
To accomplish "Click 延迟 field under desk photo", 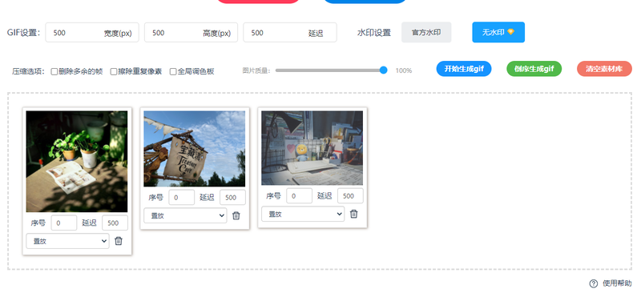I will tap(350, 196).
